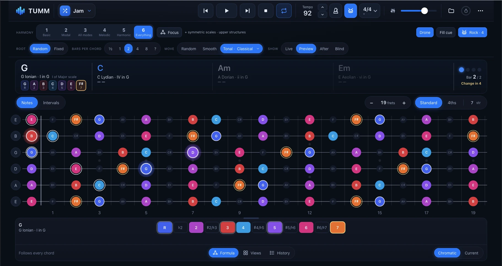Image resolution: width=502 pixels, height=266 pixels.
Task: Open the three-dot more options menu
Action: click(x=480, y=11)
